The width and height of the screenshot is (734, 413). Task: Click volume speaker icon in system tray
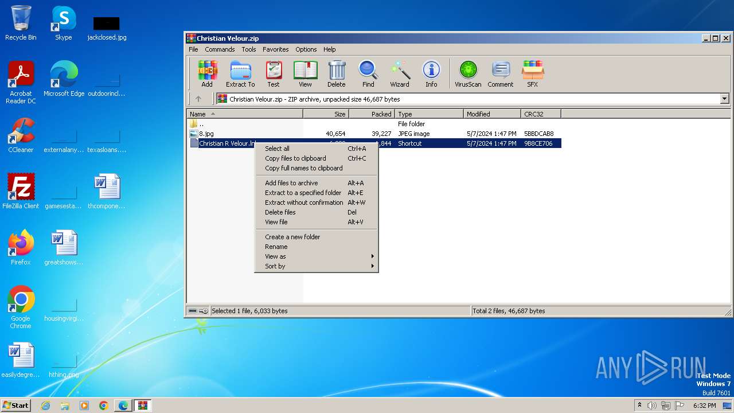652,406
